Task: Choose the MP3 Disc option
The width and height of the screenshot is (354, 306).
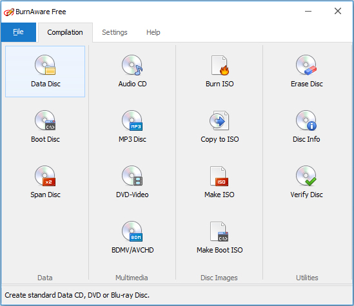Action: point(132,127)
